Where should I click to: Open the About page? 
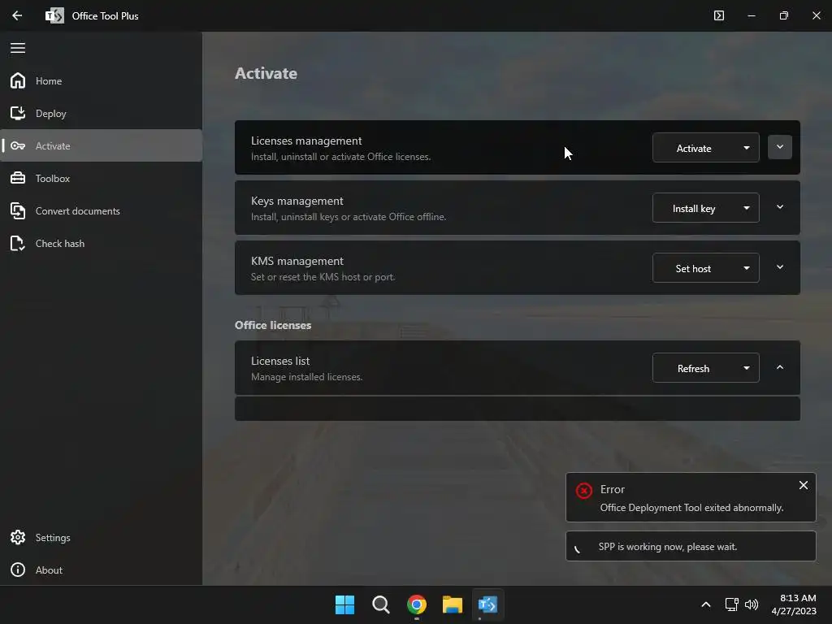point(101,570)
